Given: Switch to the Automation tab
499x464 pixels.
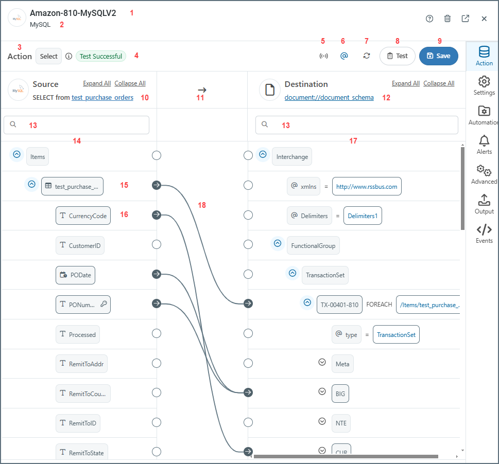Looking at the screenshot, I should [x=484, y=115].
